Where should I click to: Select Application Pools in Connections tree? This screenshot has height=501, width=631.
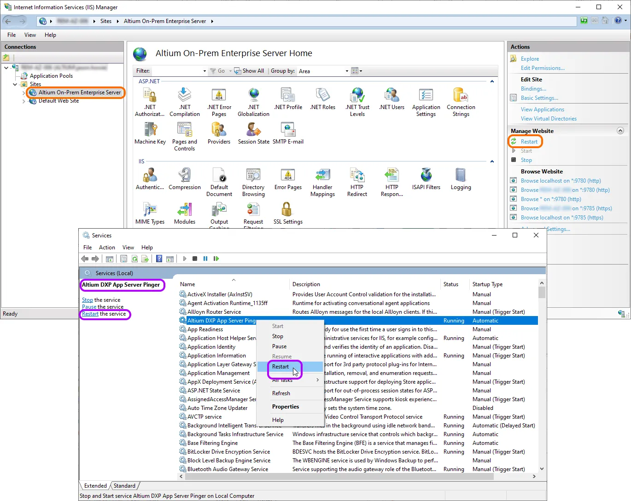[51, 76]
